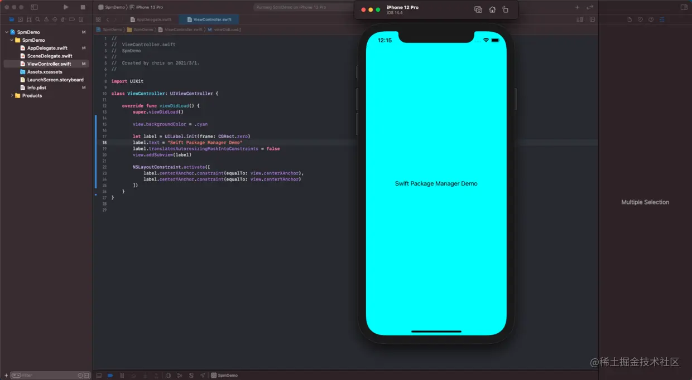This screenshot has width=692, height=380.
Task: Go to Simulator Home screen
Action: coord(492,9)
